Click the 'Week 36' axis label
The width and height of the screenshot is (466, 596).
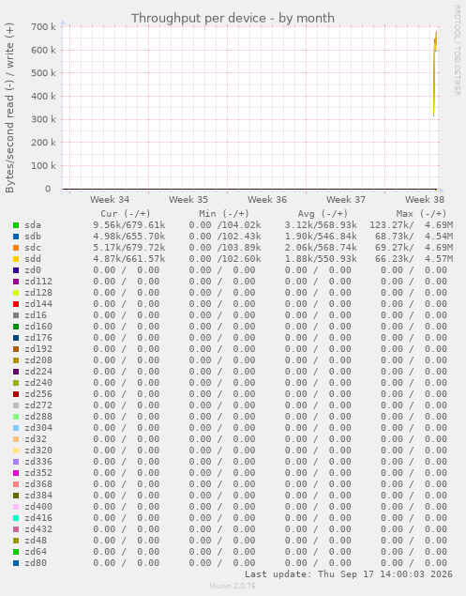click(267, 200)
